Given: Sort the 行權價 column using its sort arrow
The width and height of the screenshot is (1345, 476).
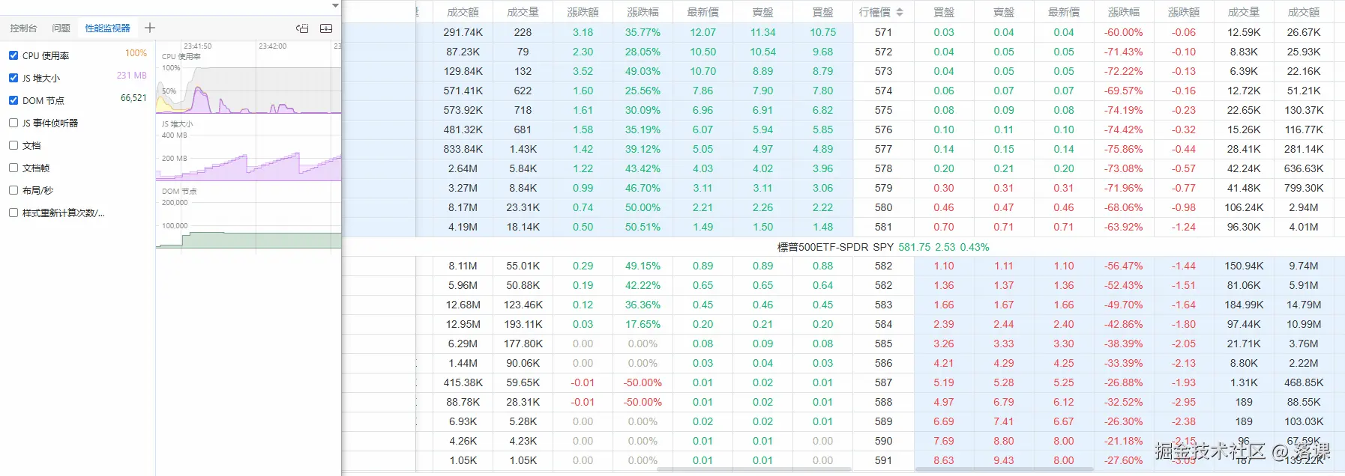Looking at the screenshot, I should click(901, 11).
